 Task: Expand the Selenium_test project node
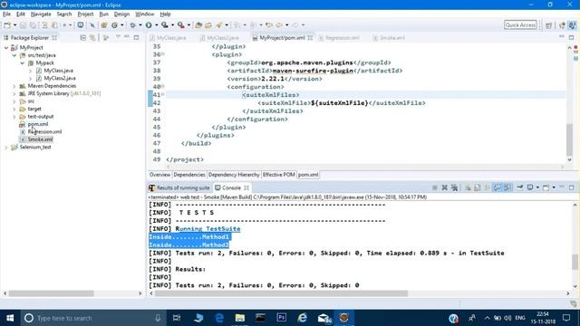click(x=6, y=148)
